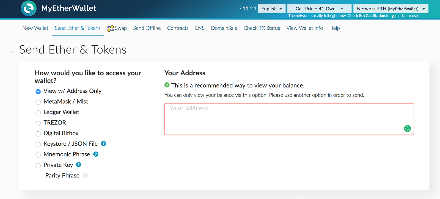Image resolution: width=440 pixels, height=199 pixels.
Task: Open the View Wallet Info tab
Action: [x=305, y=28]
